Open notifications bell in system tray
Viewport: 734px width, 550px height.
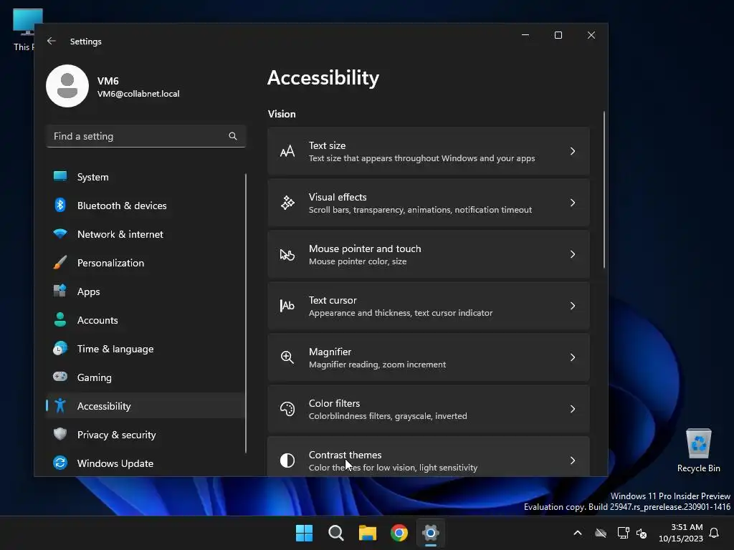pos(715,533)
